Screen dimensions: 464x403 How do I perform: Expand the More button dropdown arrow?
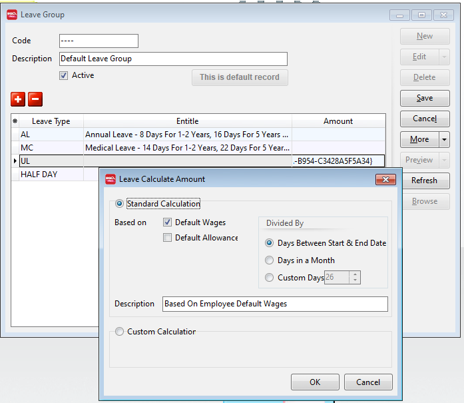pyautogui.click(x=445, y=140)
